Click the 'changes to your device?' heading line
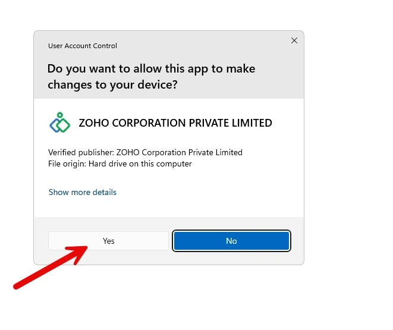The image size is (393, 330). point(112,84)
